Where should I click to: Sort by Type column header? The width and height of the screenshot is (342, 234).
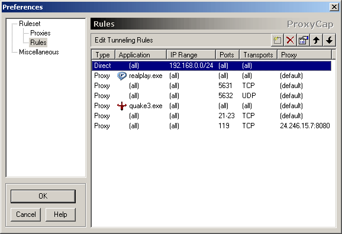click(x=103, y=55)
